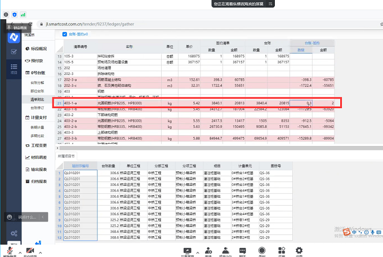Click the sidebar settings gears icon
The height and width of the screenshot is (257, 383).
click(14, 233)
